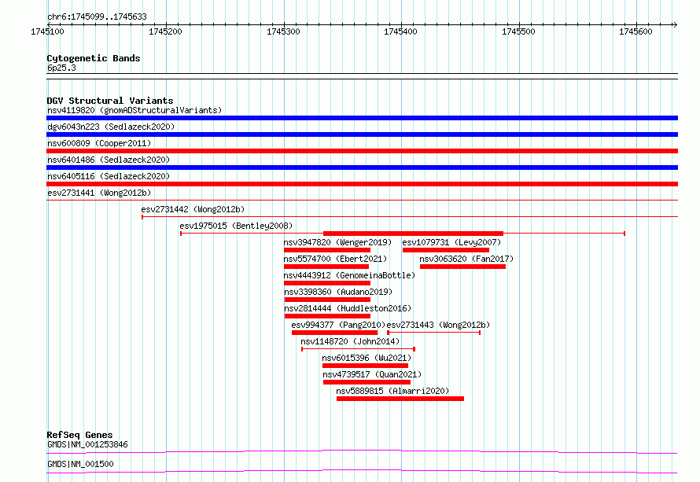This screenshot has height=482, width=700.
Task: Click the red bar under nsv3947820
Action: (327, 250)
